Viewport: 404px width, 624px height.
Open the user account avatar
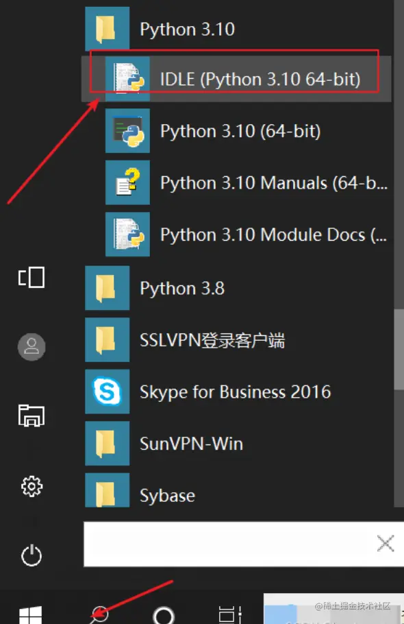31,346
